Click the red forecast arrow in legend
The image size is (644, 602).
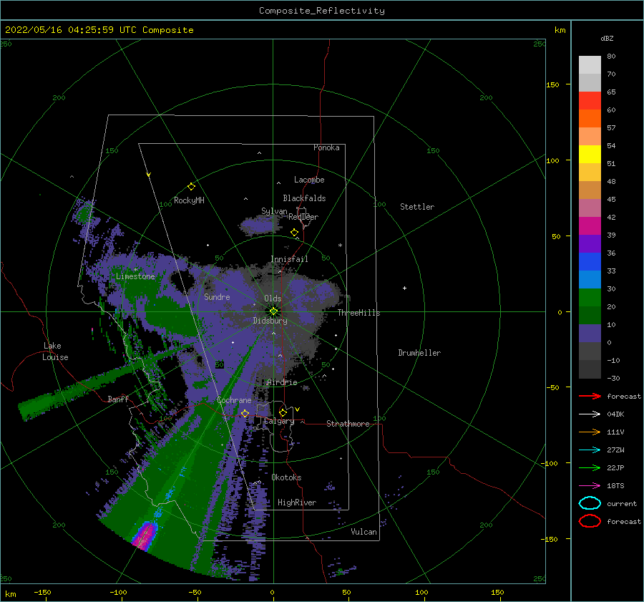click(590, 396)
